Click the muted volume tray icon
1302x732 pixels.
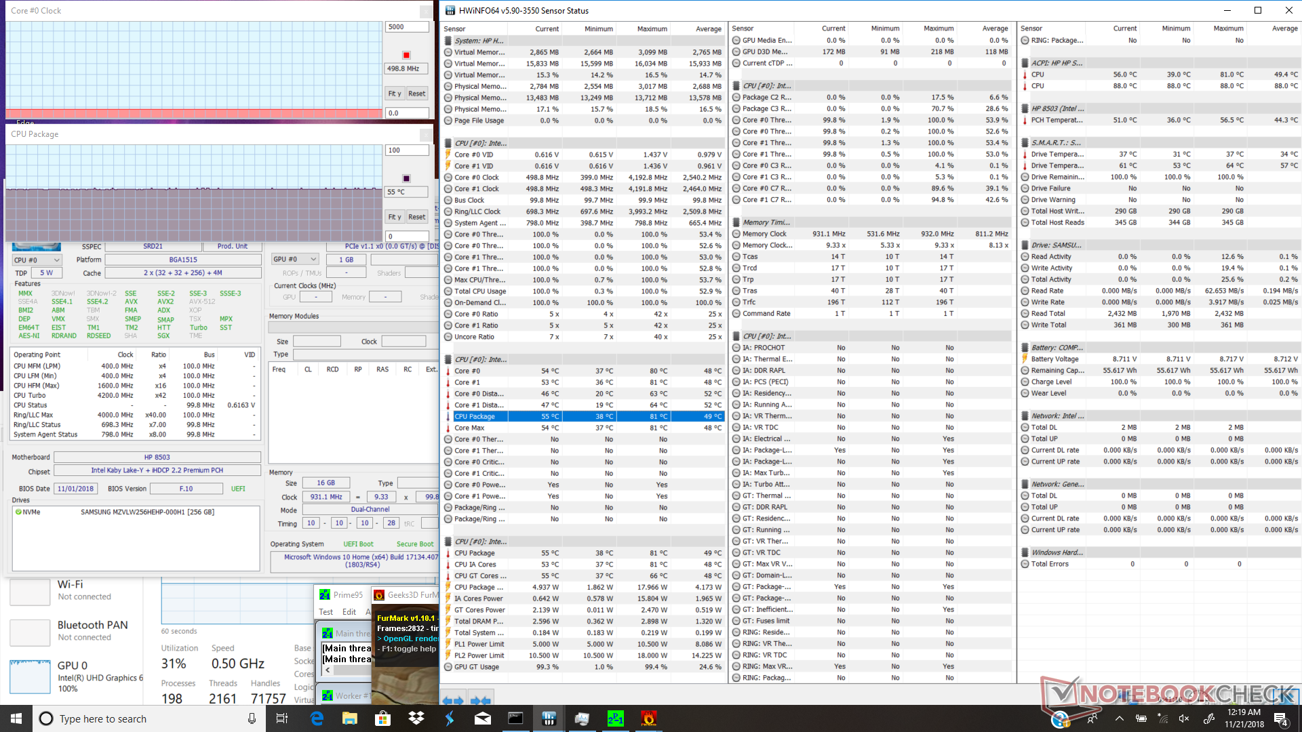pos(1184,718)
